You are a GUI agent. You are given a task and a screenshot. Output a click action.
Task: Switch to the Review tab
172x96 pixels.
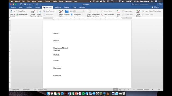[67, 7]
